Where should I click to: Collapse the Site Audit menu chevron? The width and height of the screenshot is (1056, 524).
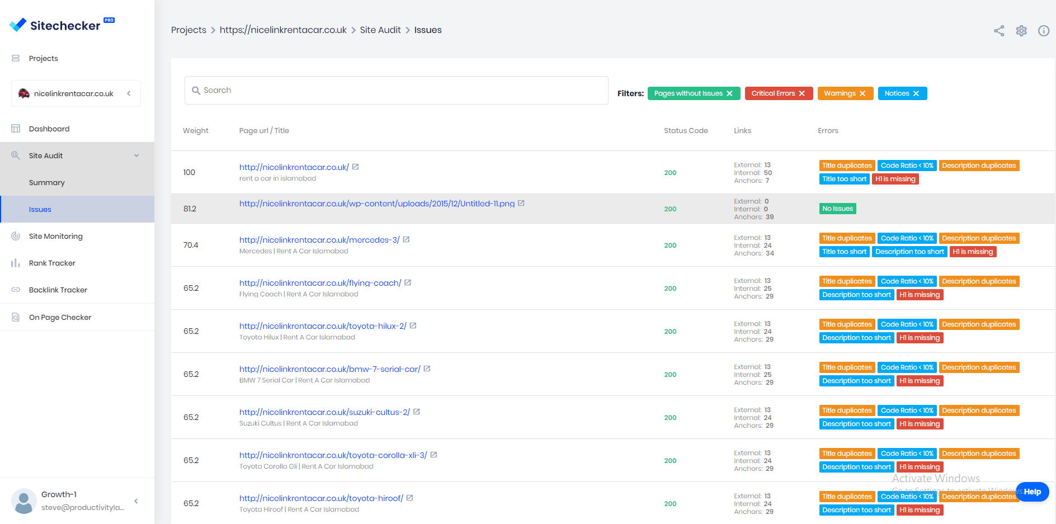(x=136, y=155)
